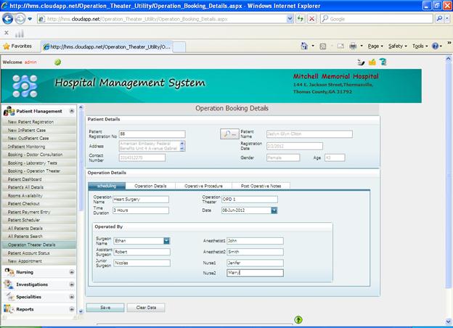Click the browser stop loading icon
Image resolution: width=453 pixels, height=328 pixels.
(x=312, y=18)
